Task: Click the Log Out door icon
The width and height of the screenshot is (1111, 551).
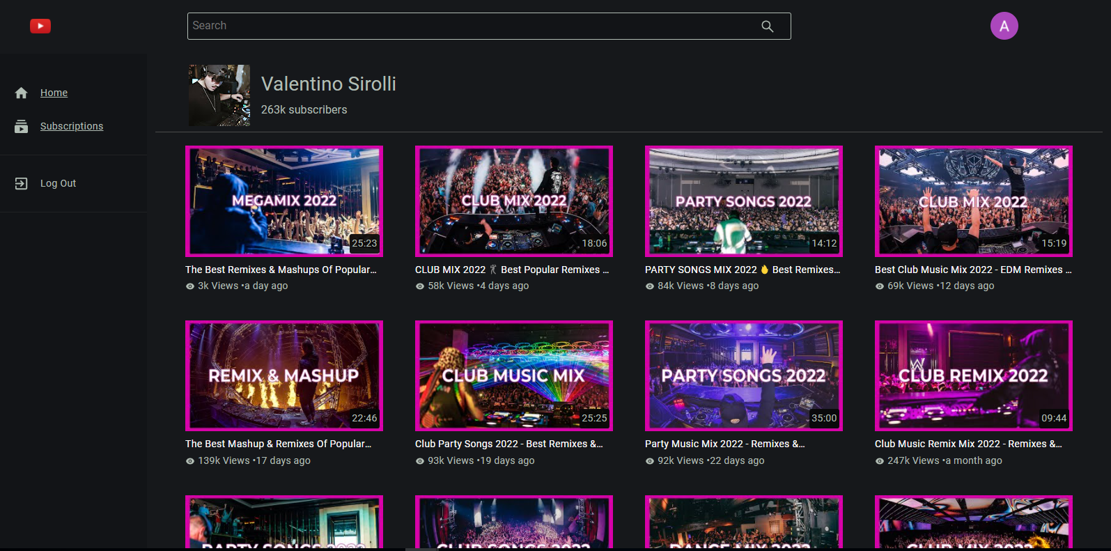Action: pyautogui.click(x=21, y=183)
